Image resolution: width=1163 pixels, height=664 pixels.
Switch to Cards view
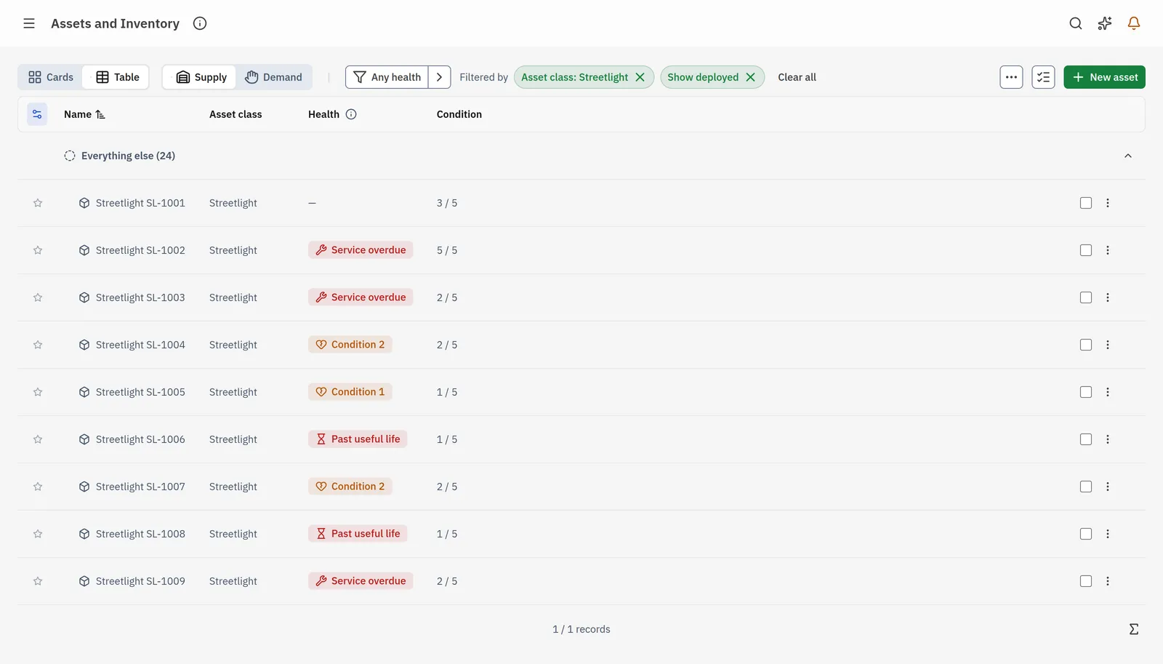[x=51, y=77]
